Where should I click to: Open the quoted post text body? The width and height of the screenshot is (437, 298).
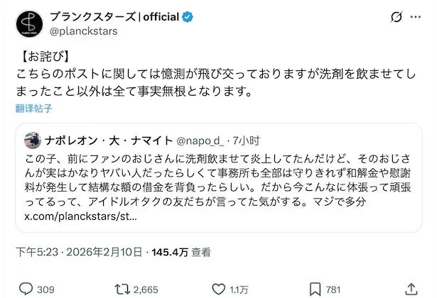[213, 177]
